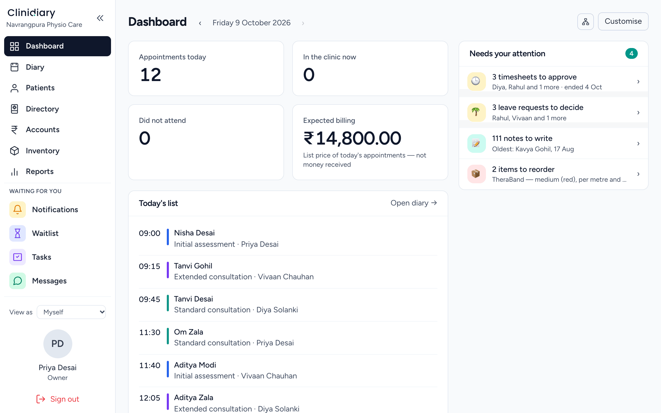
Task: Open the Directory menu item
Action: [x=58, y=109]
